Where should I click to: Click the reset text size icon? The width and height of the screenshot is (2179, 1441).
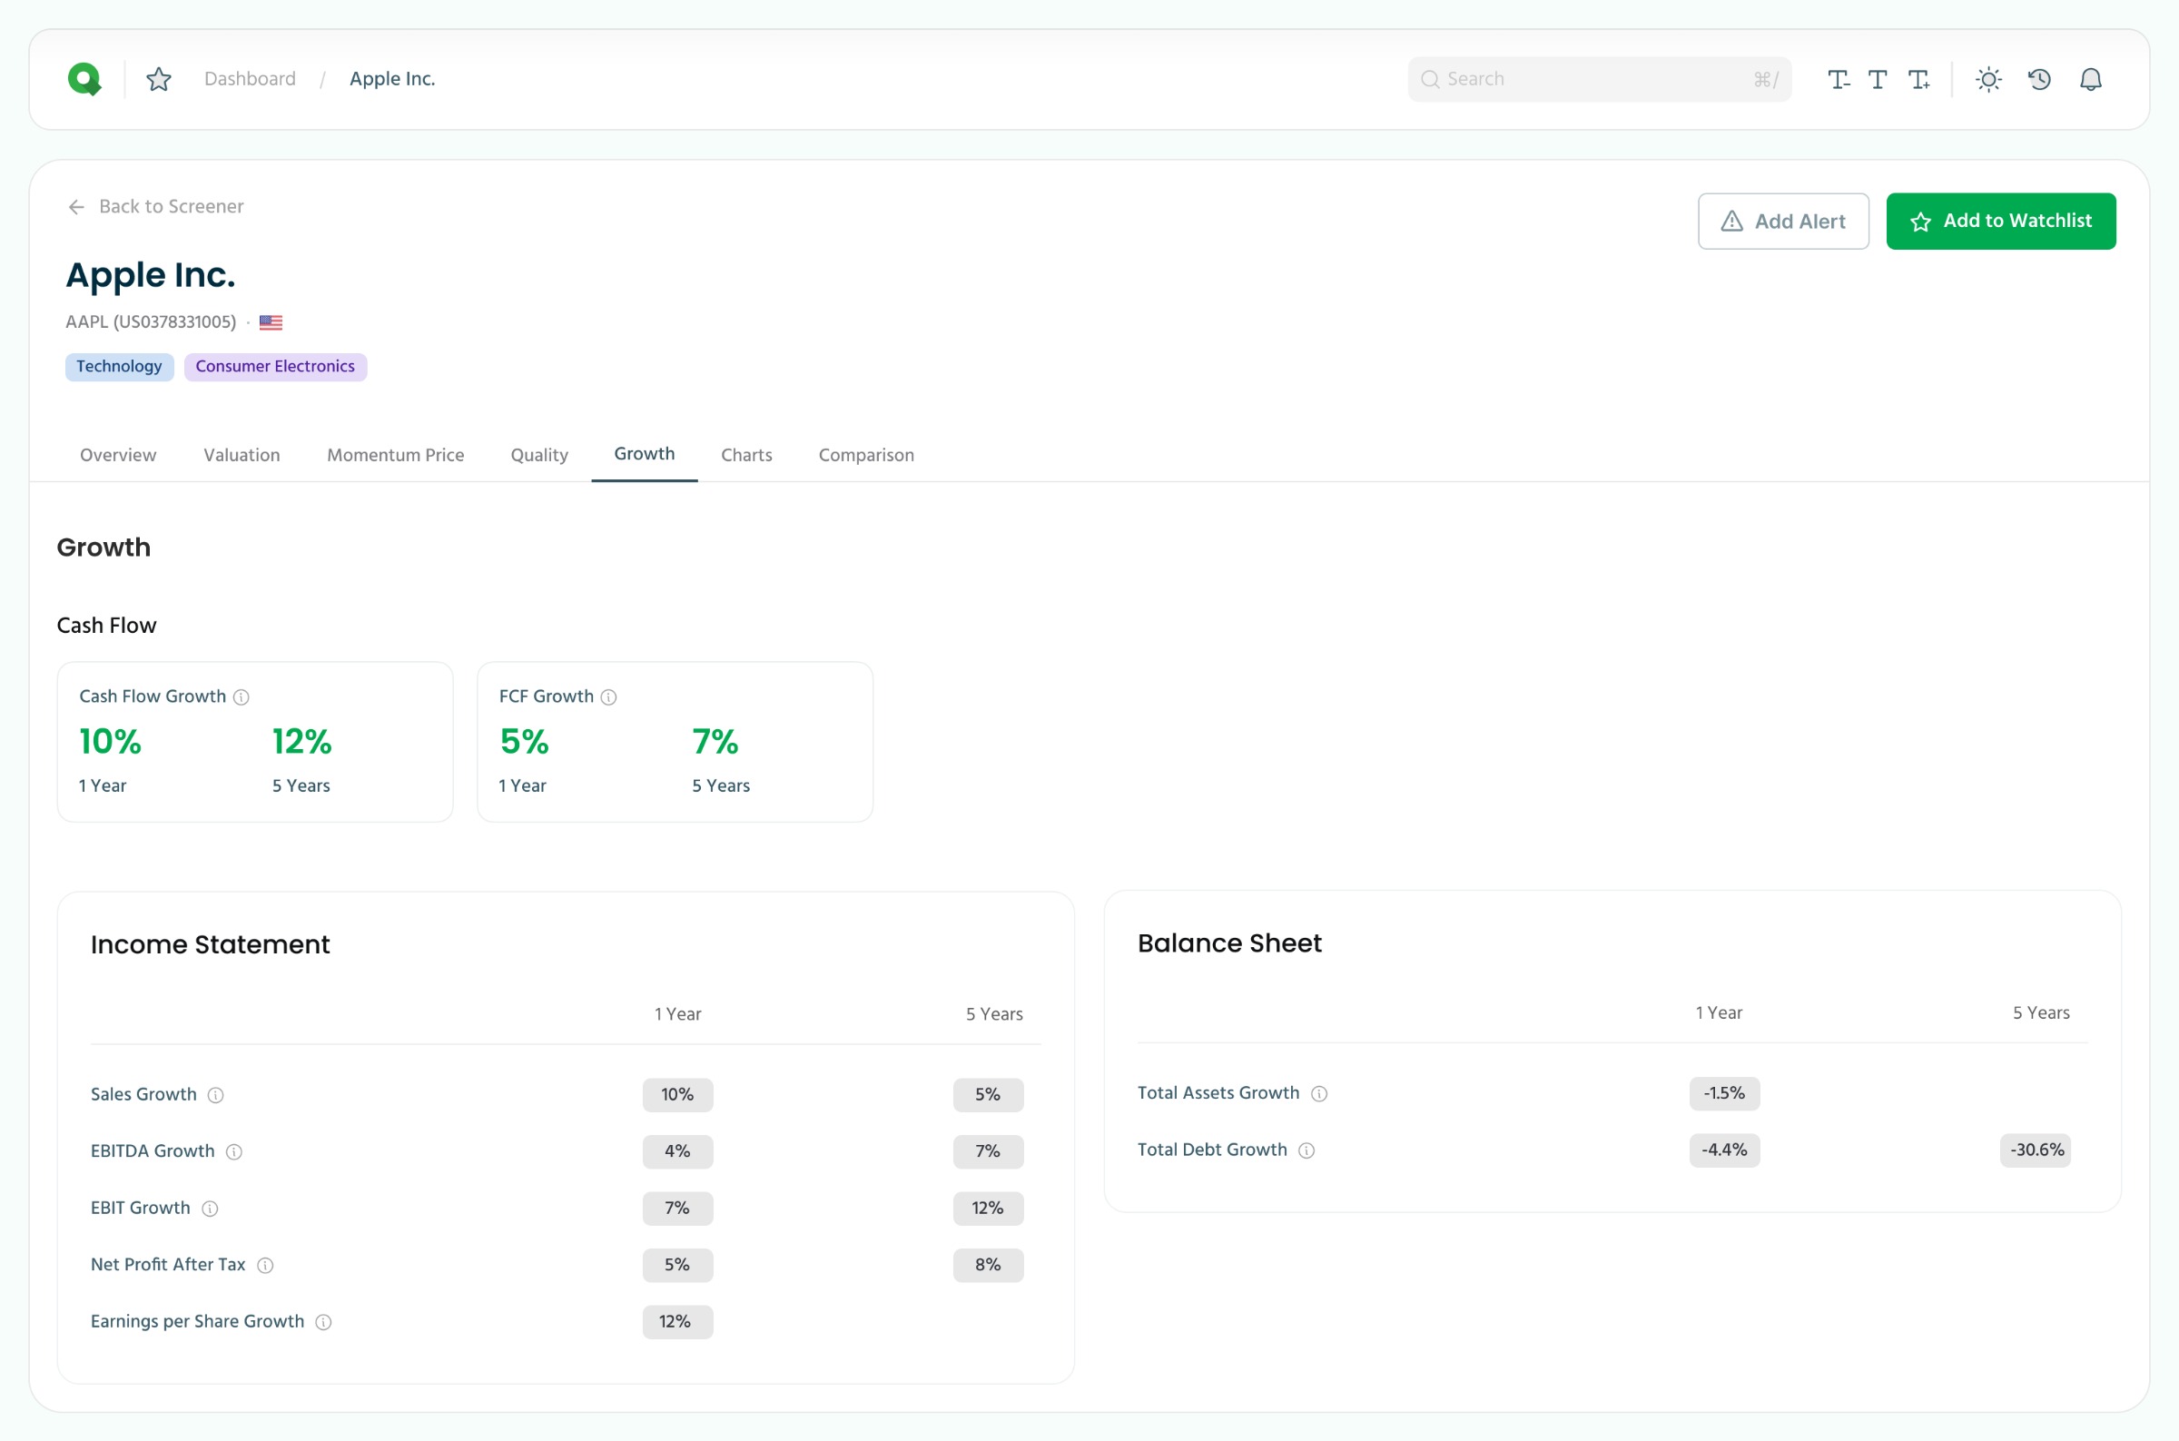(1878, 80)
